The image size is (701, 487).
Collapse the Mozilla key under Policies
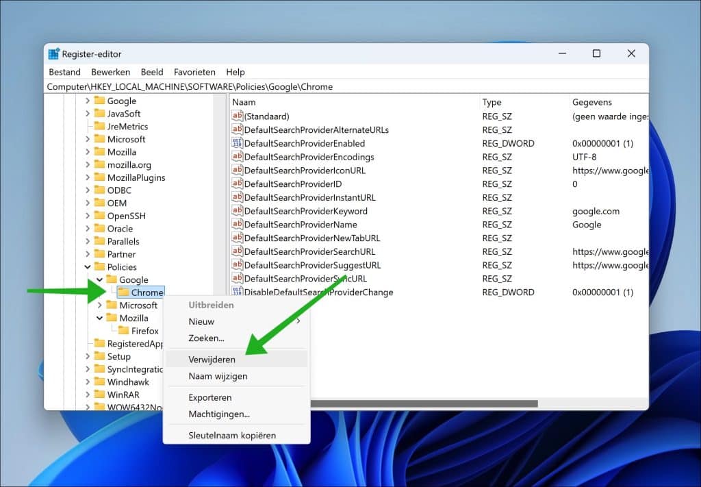[x=100, y=318]
